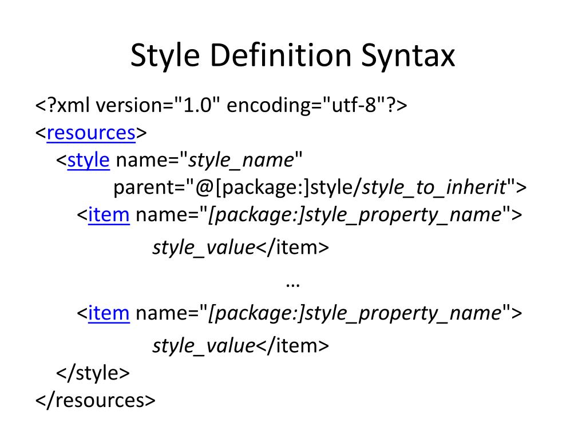Select the xml version declaration line
Screen dimensions: 586x439
221,105
